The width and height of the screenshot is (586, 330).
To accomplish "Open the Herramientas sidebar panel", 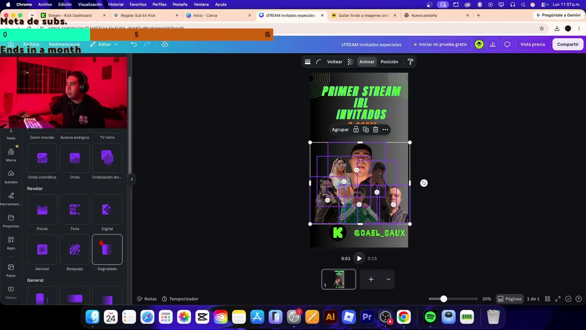I will pos(11,199).
